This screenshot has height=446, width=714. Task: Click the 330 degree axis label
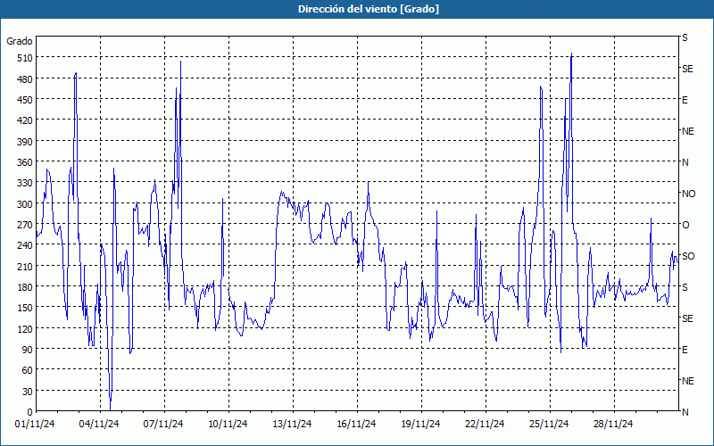click(25, 183)
